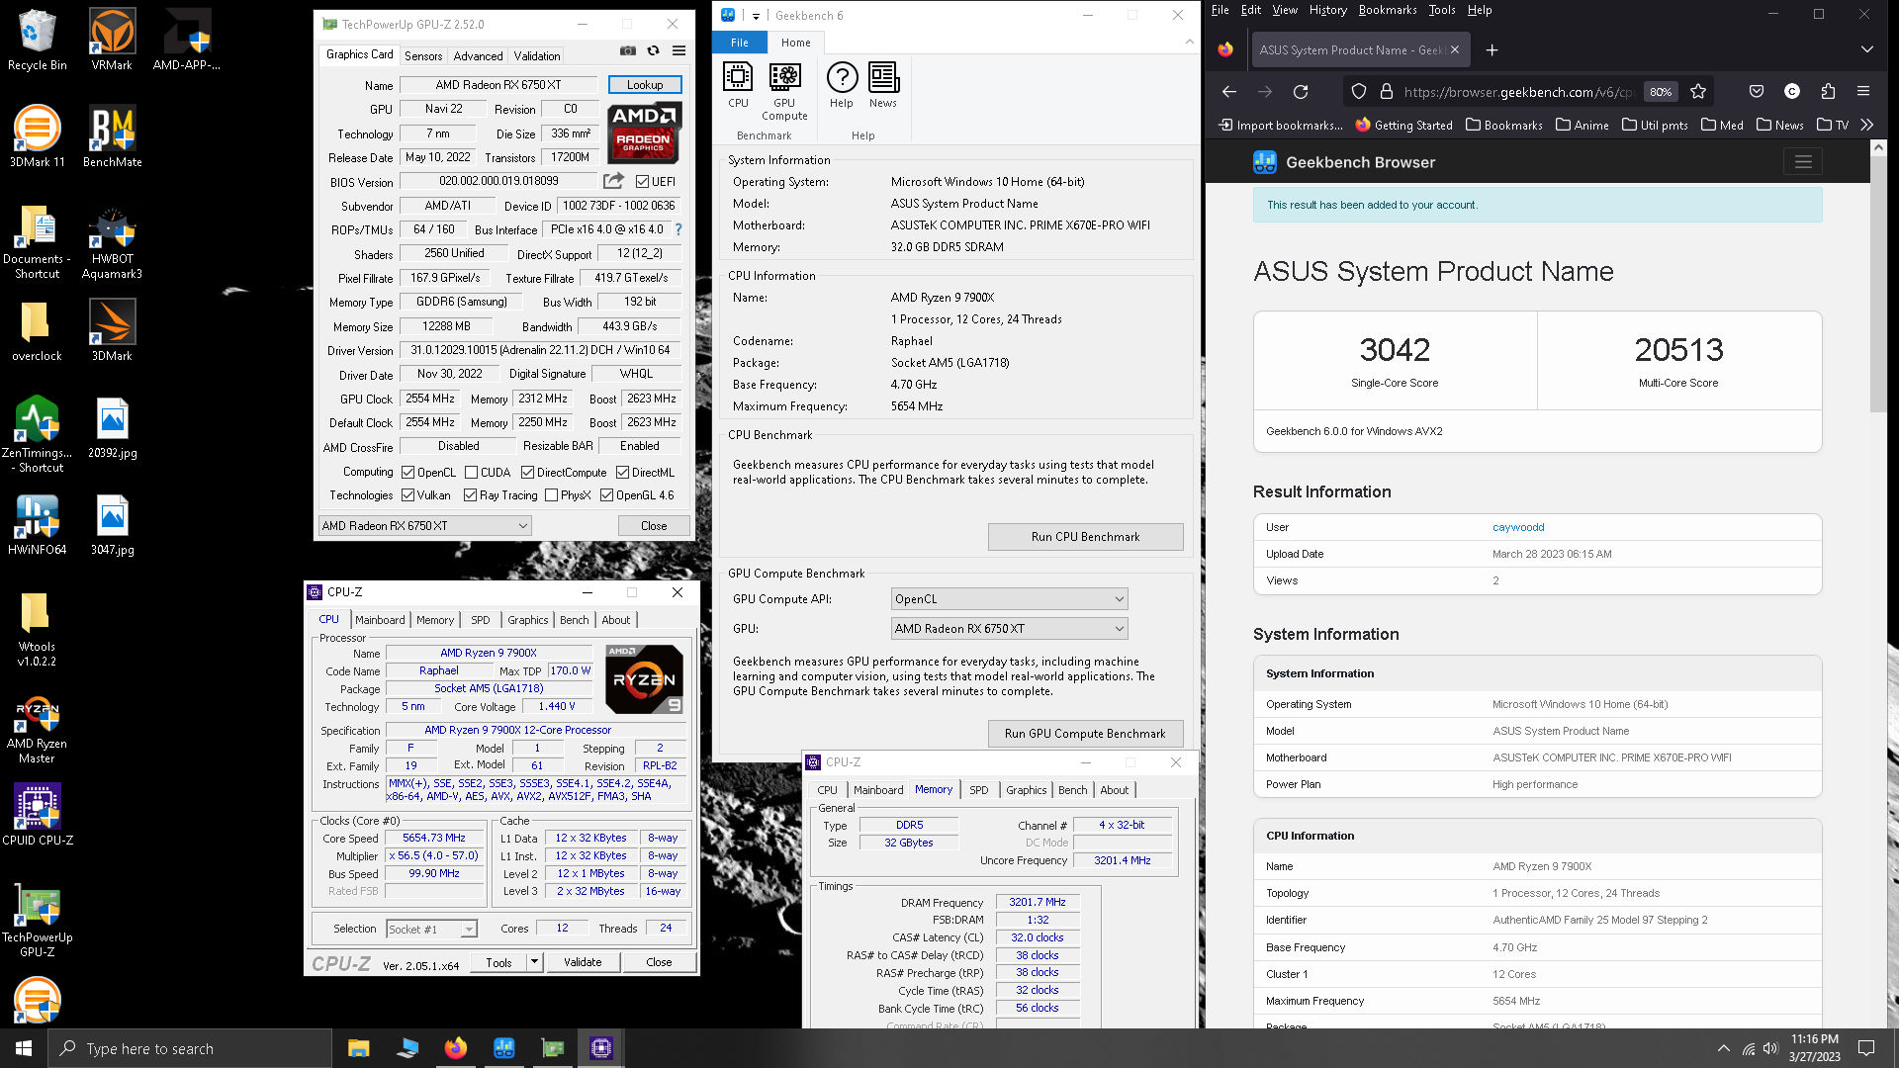Toggle the CUDA checkbox in GPU-Z
Viewport: 1899px width, 1068px height.
471,473
